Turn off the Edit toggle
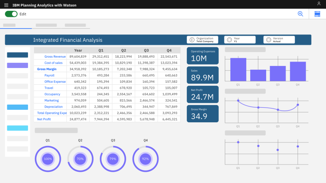The height and width of the screenshot is (183, 326). pyautogui.click(x=11, y=14)
